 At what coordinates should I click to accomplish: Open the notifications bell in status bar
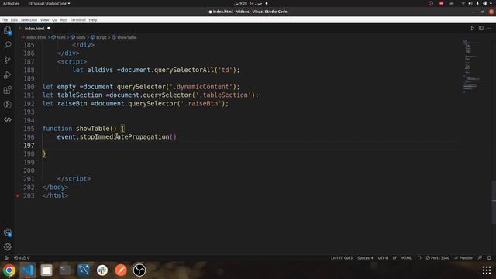tap(489, 258)
